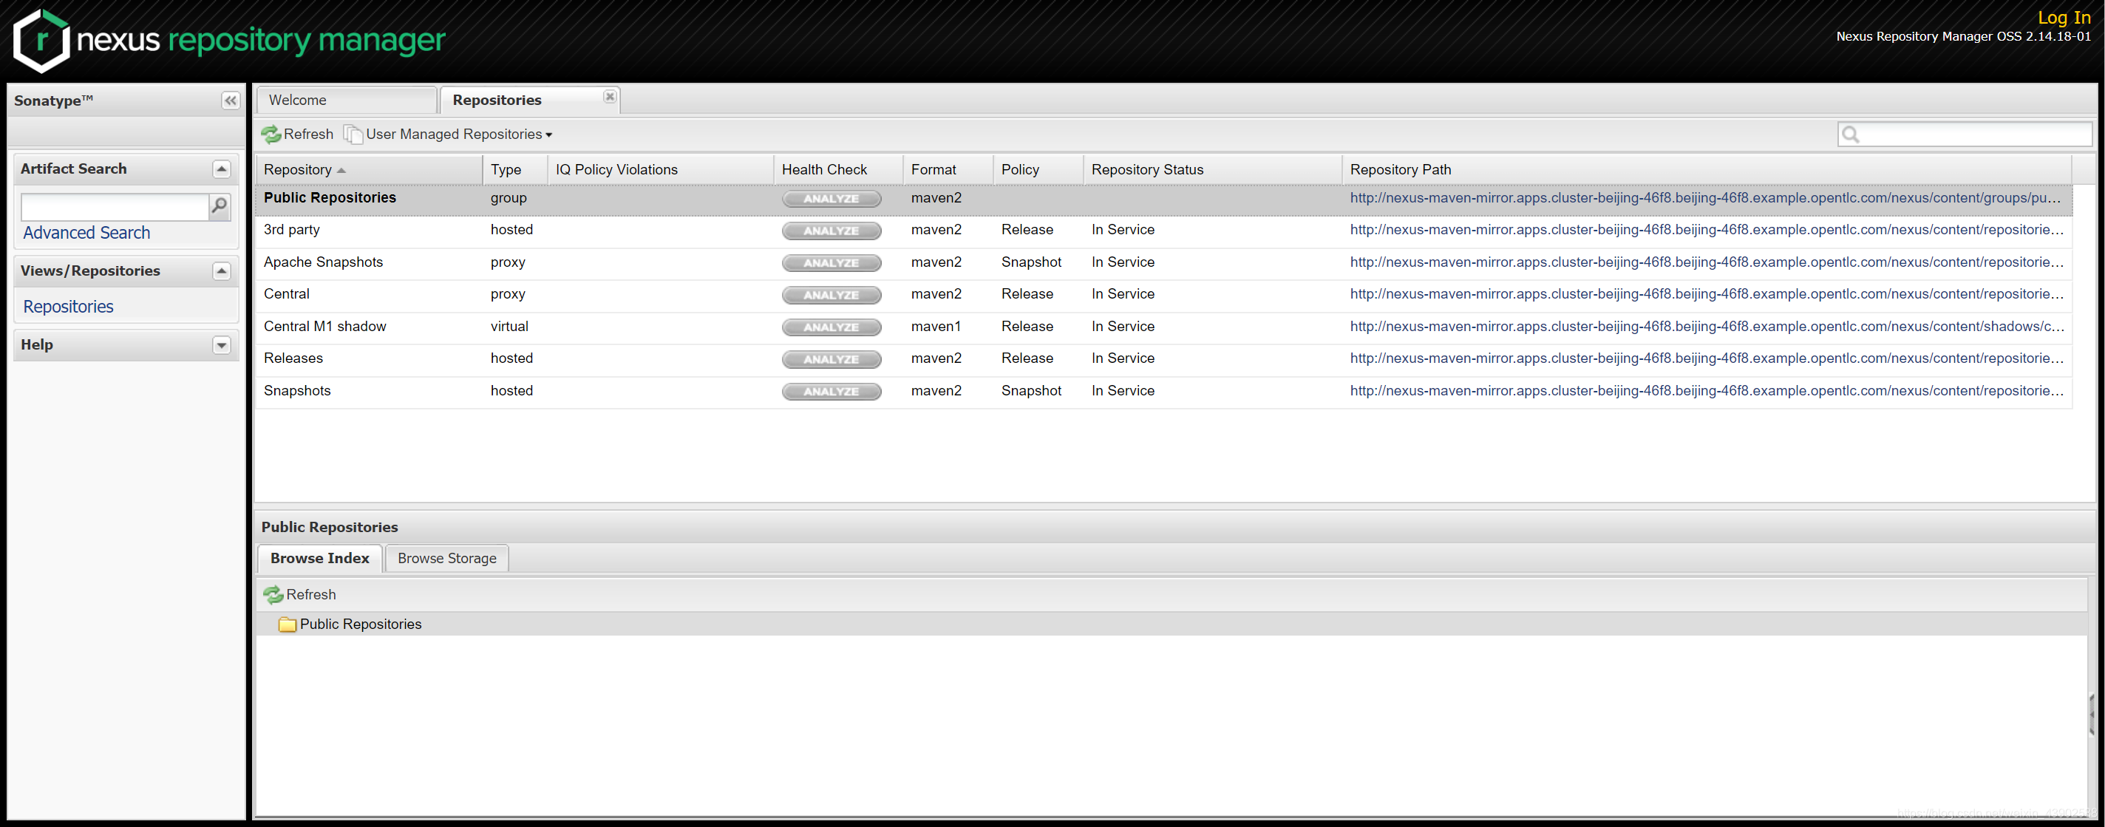Sort by Policy column header

point(1038,169)
